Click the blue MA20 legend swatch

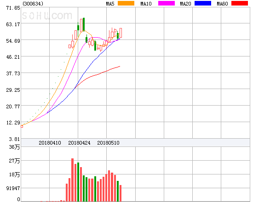point(203,3)
